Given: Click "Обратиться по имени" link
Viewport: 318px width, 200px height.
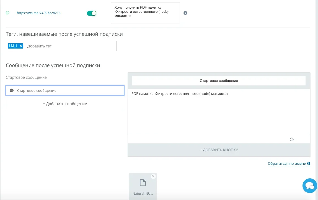Looking at the screenshot, I should pos(287,164).
